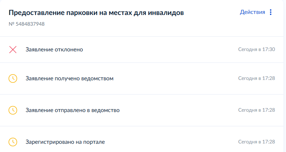Viewport: 286px width, 152px height.
Task: Click the timestamp of the registered-on-portal row
Action: pos(256,142)
